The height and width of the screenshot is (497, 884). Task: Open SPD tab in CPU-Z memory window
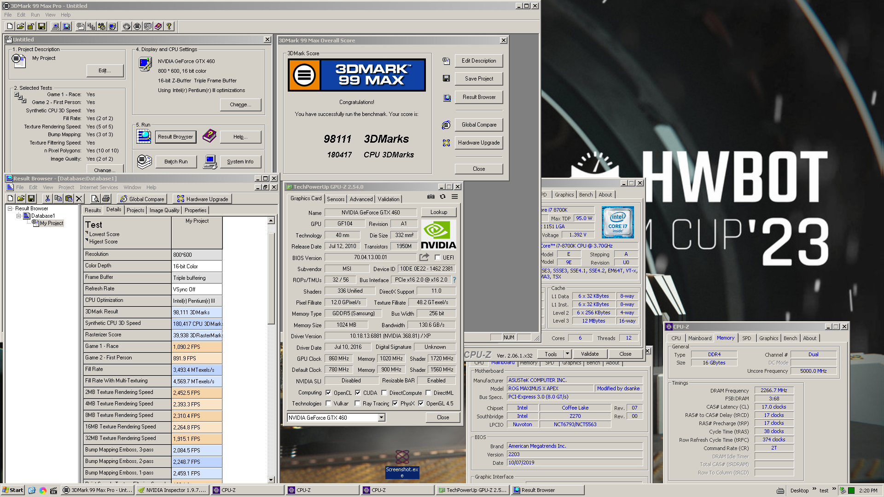pos(746,338)
